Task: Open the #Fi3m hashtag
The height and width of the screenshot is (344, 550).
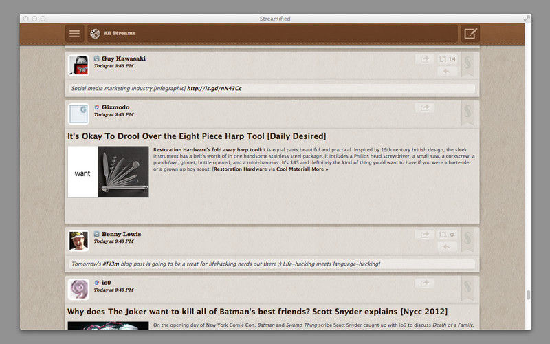Action: click(x=111, y=264)
